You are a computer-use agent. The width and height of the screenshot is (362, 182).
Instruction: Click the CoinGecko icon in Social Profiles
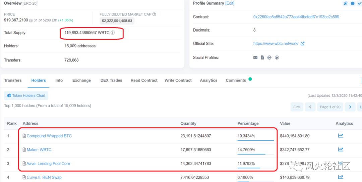coord(277,58)
